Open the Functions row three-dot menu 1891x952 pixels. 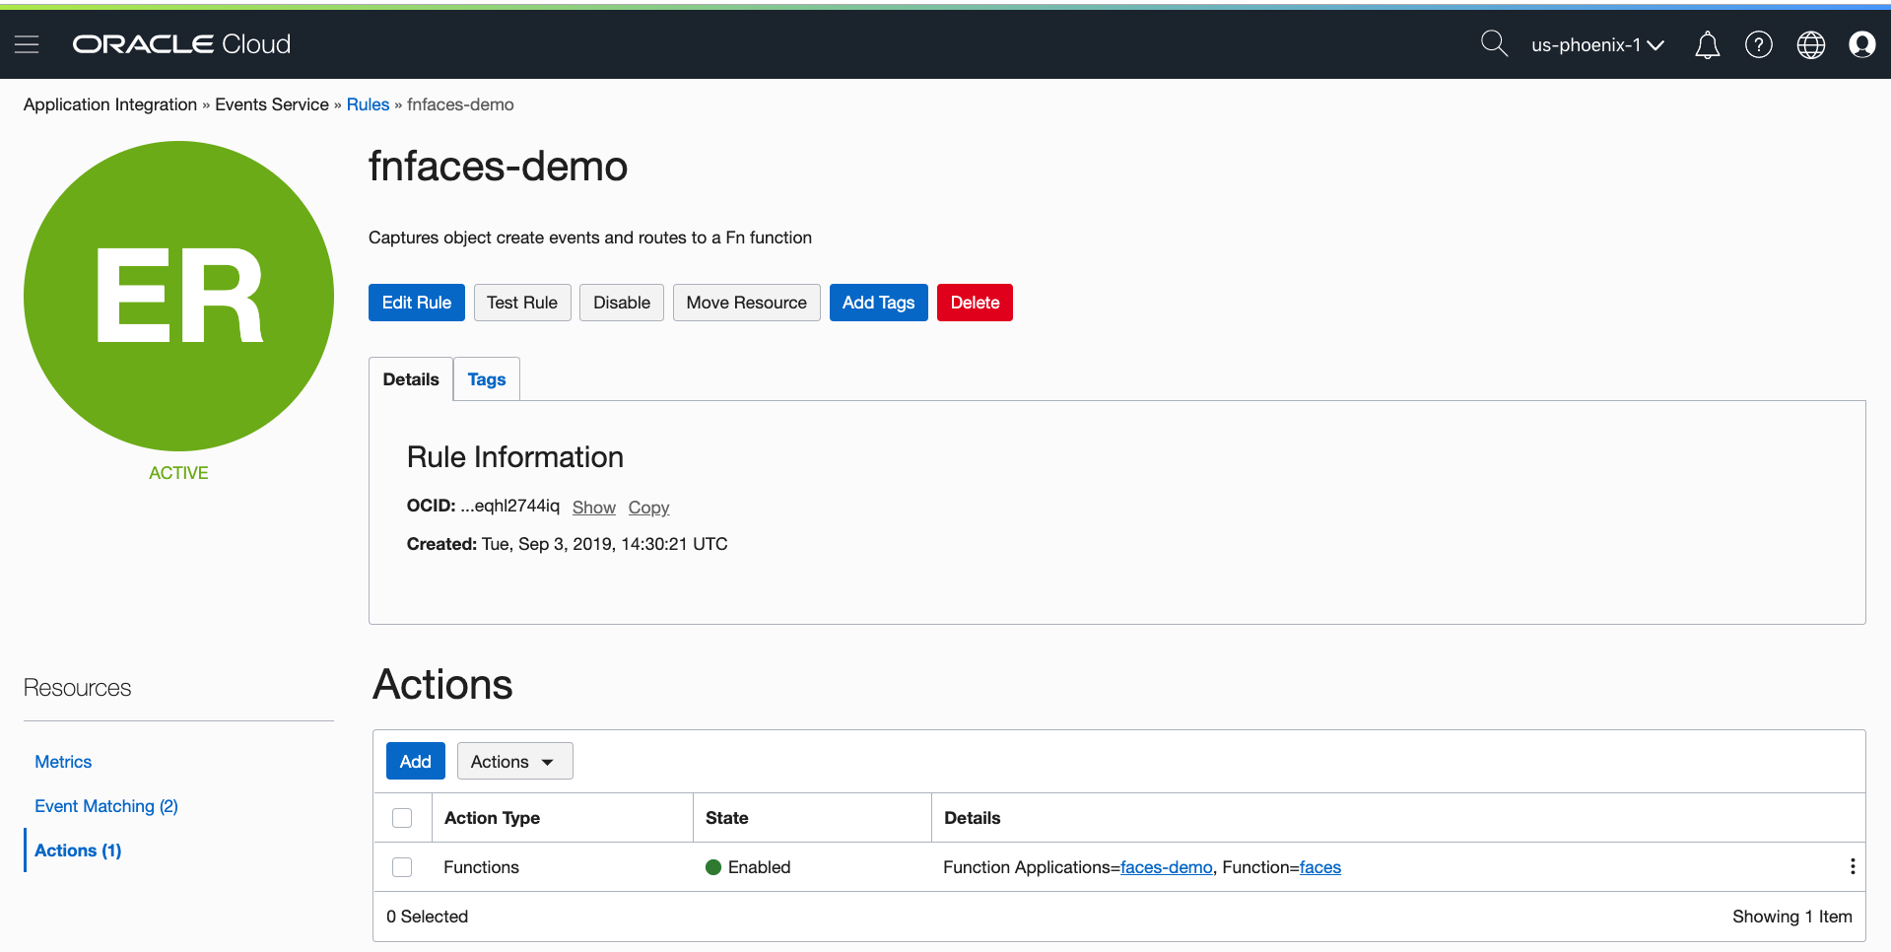[x=1853, y=866]
